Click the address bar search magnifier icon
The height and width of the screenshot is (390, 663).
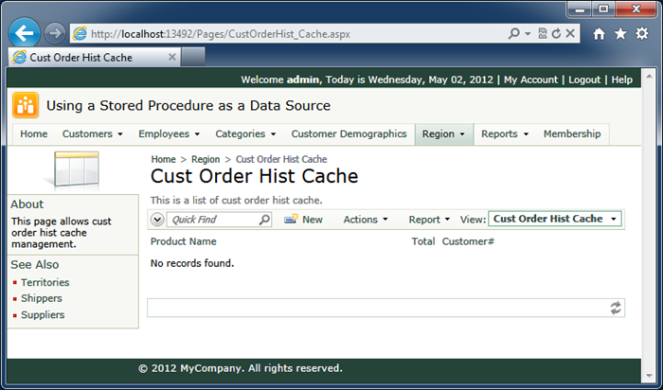[513, 33]
